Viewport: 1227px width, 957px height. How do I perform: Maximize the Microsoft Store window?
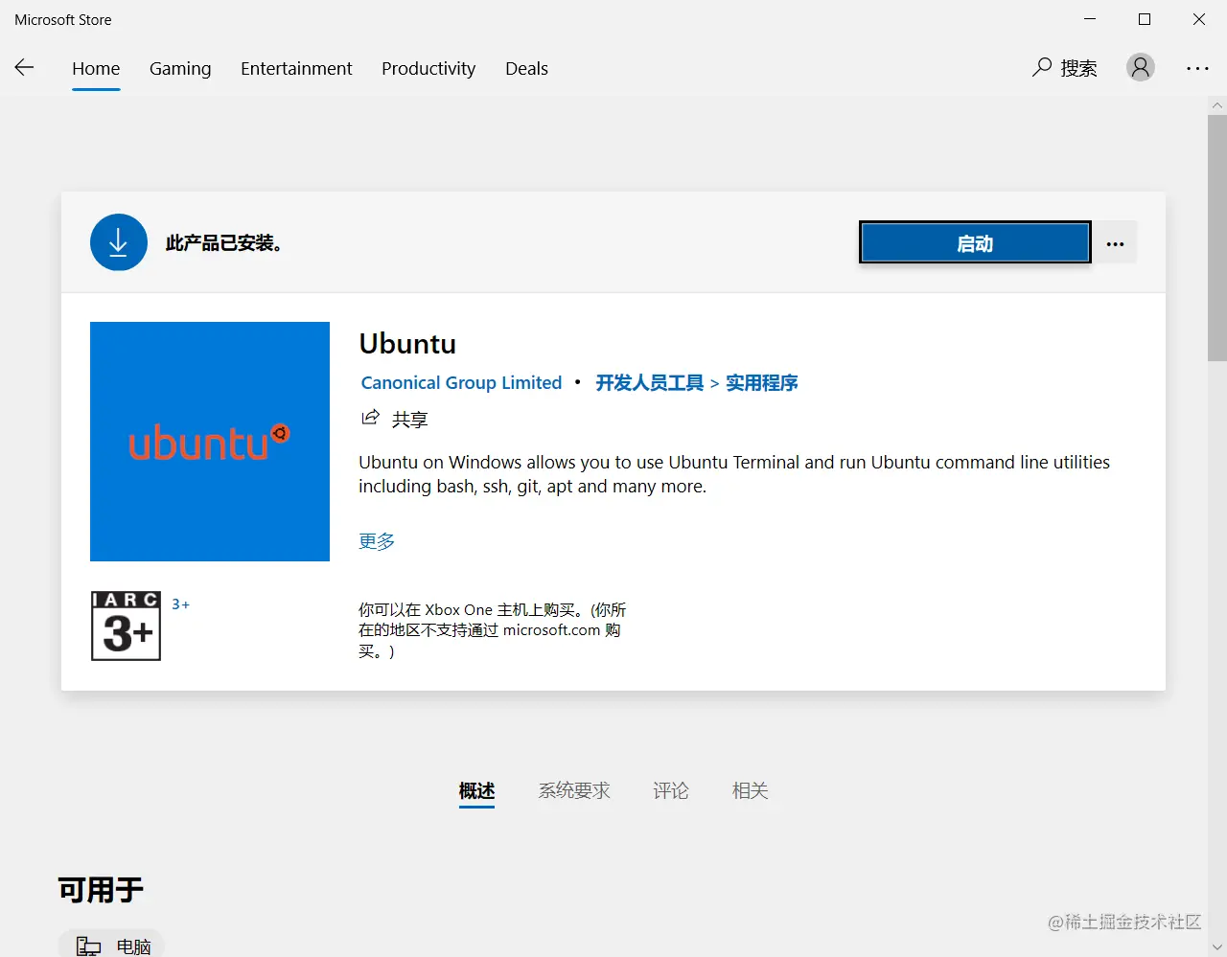[1145, 19]
